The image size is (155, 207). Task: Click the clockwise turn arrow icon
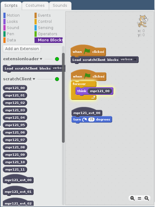[84, 120]
